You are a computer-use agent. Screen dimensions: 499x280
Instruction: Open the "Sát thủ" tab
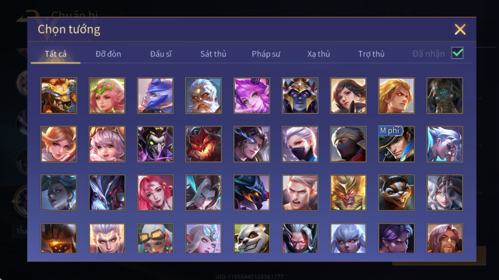tap(213, 54)
